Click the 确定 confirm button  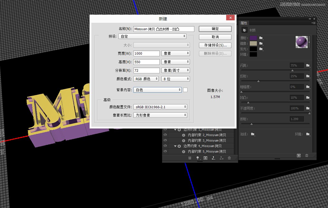pyautogui.click(x=215, y=29)
